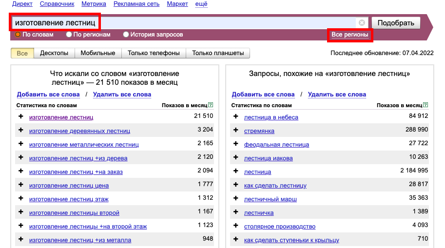Add феодальная лестница using its plus icon
The height and width of the screenshot is (248, 445).
tap(236, 144)
